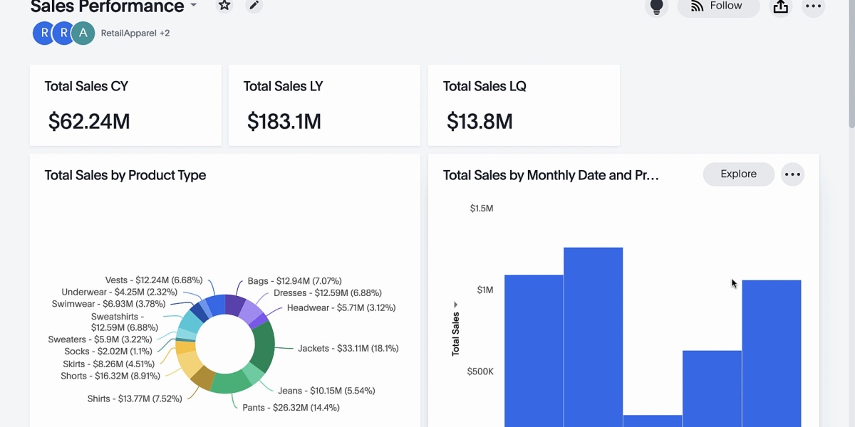
Task: Click the Headwear - $5.71M (3.12%) label
Action: click(341, 308)
